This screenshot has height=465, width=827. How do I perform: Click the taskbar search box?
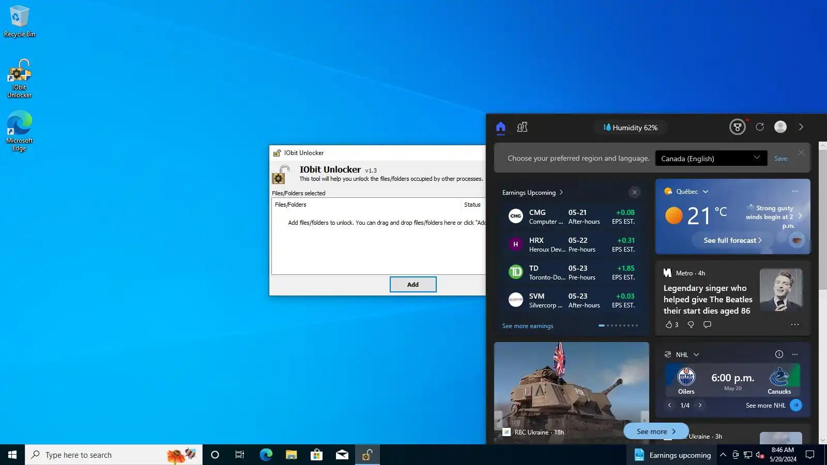point(114,455)
